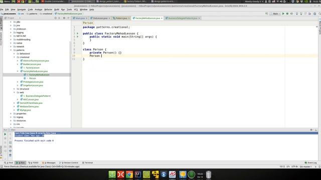Collapse FactoryMehodLesson.java file node
This screenshot has width=321, height=180.
click(x=18, y=71)
